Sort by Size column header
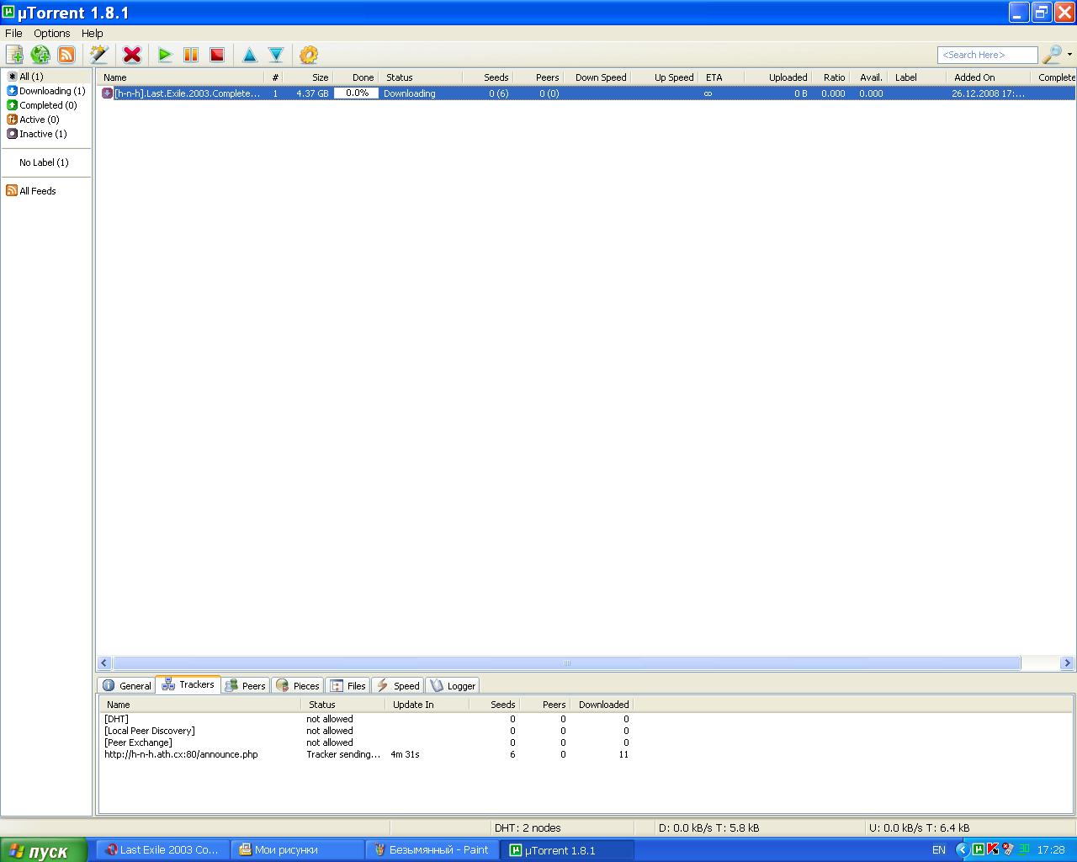 (x=309, y=77)
